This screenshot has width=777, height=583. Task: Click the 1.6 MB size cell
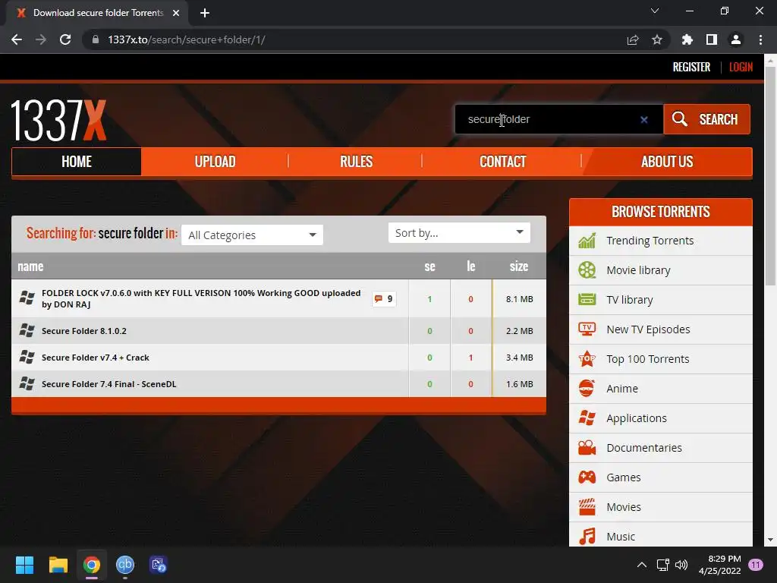[x=519, y=384]
